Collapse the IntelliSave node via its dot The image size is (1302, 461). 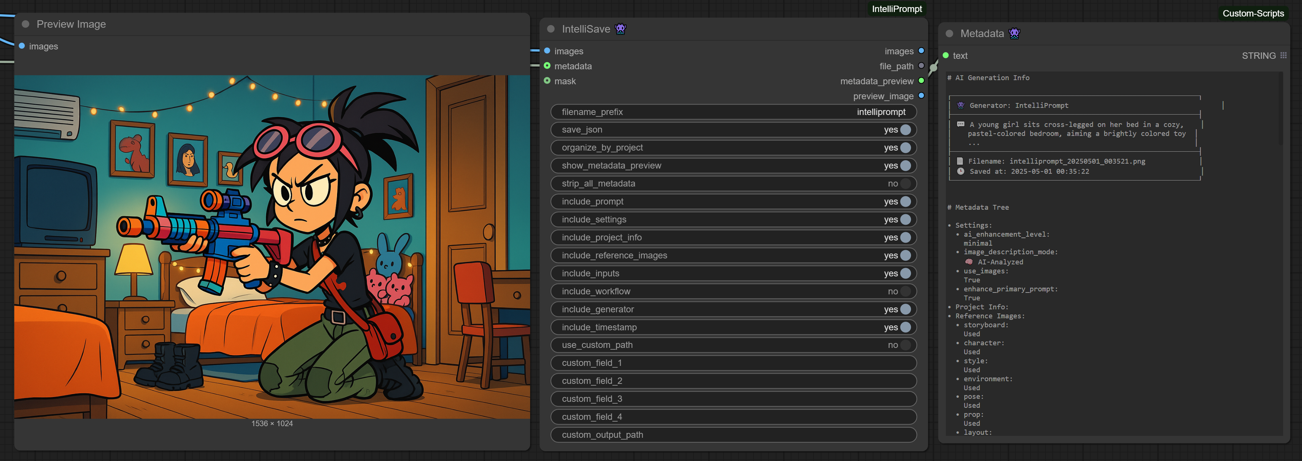tap(551, 29)
